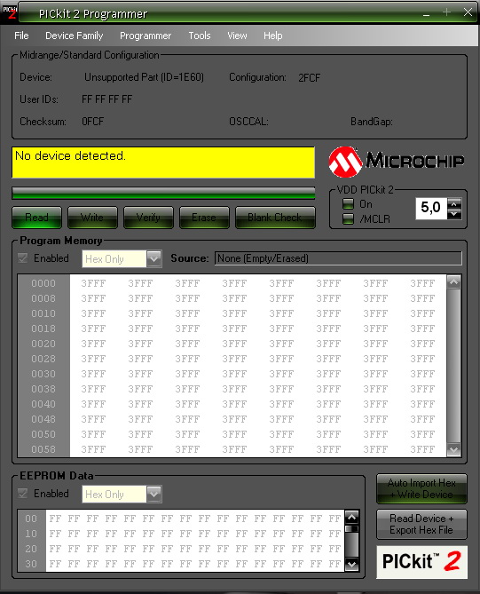Open EEPROM Data Hex Only dropdown
This screenshot has width=480, height=594.
(x=154, y=494)
